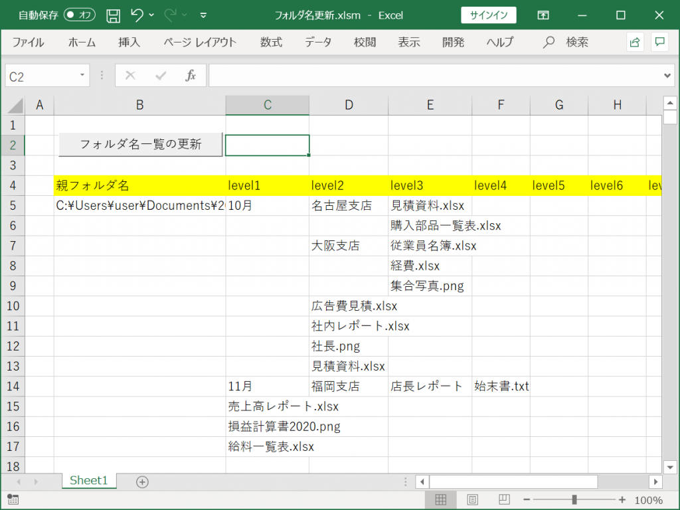This screenshot has height=510, width=680.
Task: Select row 5 header
Action: (13, 205)
